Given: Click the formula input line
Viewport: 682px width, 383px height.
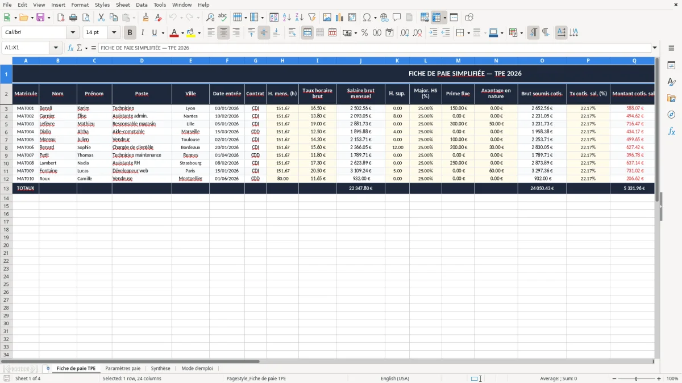Looking at the screenshot, I should 375,48.
